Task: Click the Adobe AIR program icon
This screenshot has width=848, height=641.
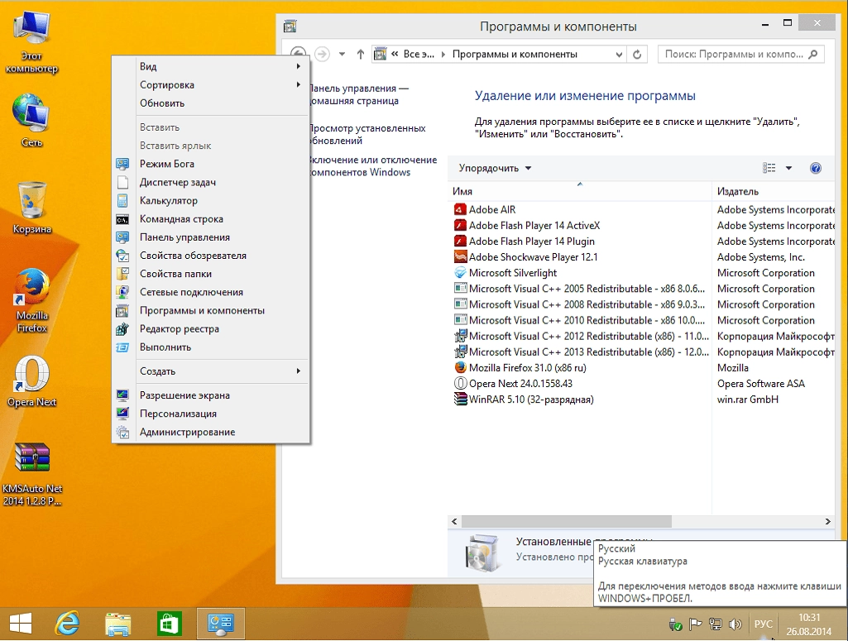Action: pos(460,209)
